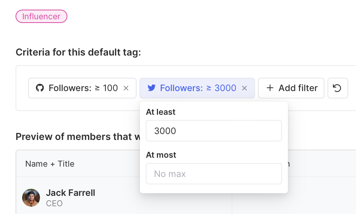Open Jack Farrell's member name link
The height and width of the screenshot is (214, 356).
point(70,193)
